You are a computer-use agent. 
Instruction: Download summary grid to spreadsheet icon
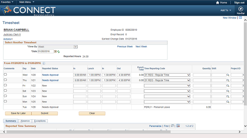point(178,126)
